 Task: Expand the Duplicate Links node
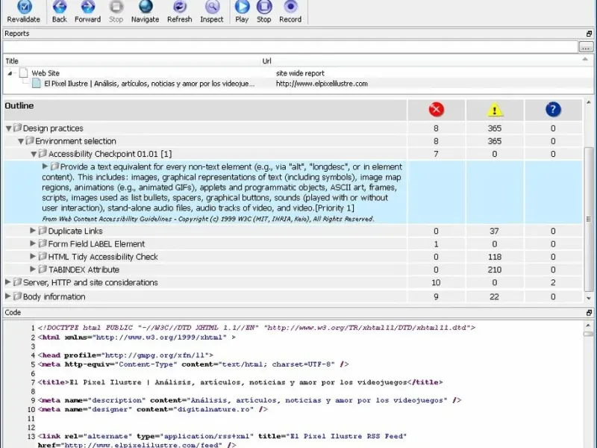(33, 231)
